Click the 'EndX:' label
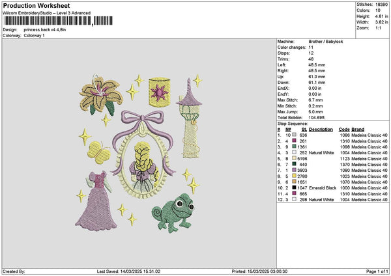This screenshot has width=391, height=276. 283,89
